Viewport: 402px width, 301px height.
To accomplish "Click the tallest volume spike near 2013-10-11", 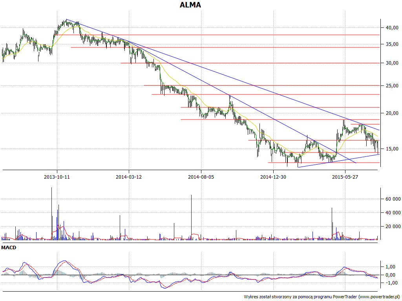I will tap(51, 214).
